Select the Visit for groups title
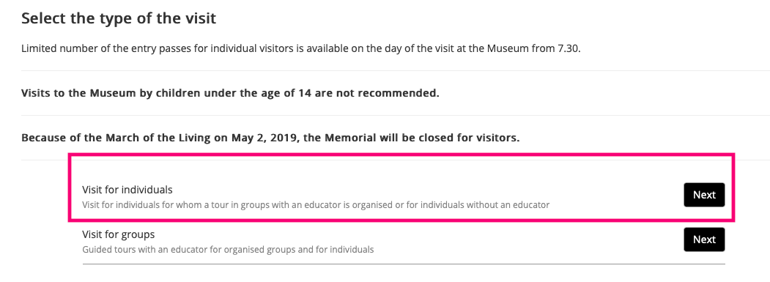Viewport: 770px width, 282px height. tap(119, 234)
